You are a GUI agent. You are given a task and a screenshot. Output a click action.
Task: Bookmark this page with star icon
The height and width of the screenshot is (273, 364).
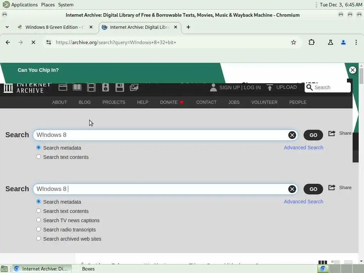[x=293, y=42]
